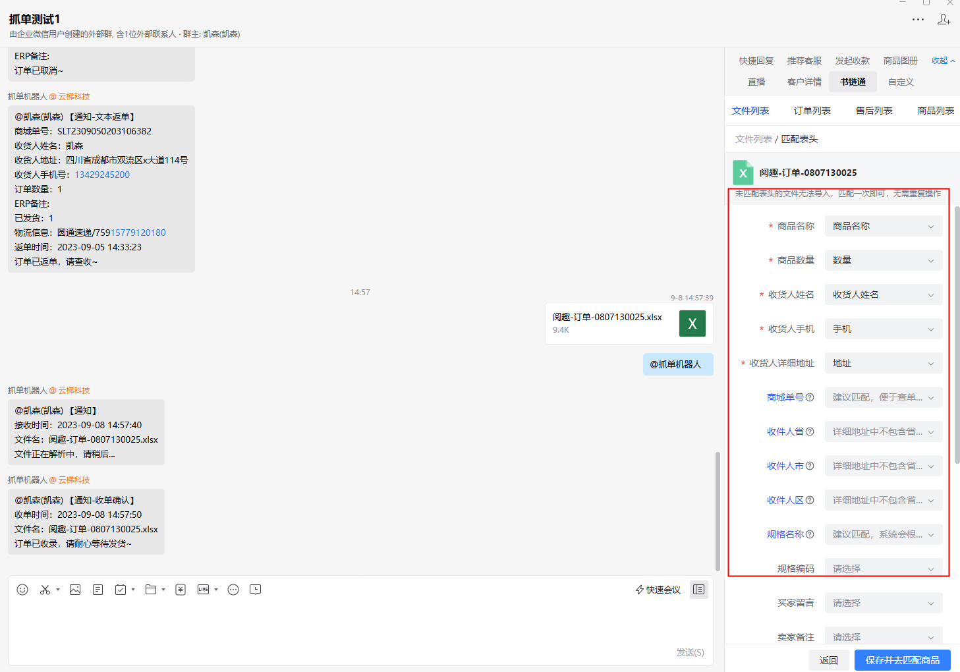Click the right panel scrollbar
Image resolution: width=960 pixels, height=672 pixels.
pos(957,335)
